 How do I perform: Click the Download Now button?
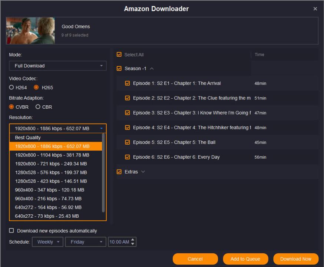coord(296,259)
